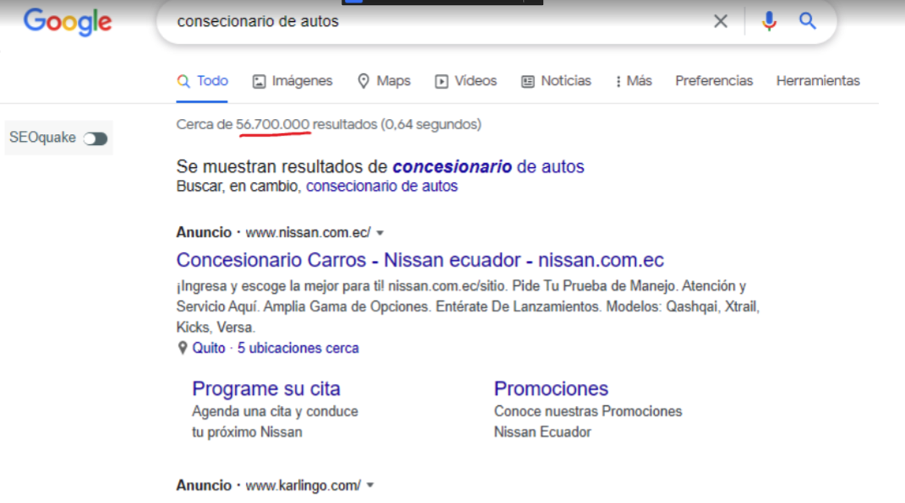Screen dimensions: 905x503
Task: Toggle the SEOquake switch
Action: click(95, 138)
